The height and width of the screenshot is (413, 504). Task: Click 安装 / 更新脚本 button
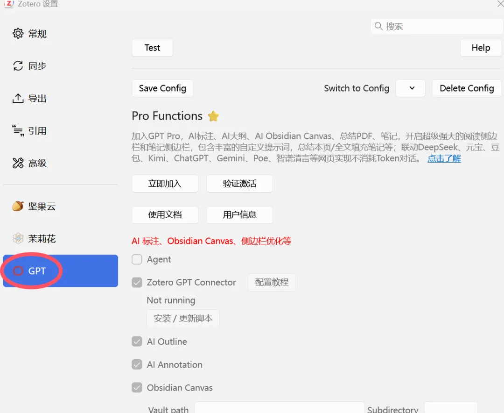coord(183,318)
